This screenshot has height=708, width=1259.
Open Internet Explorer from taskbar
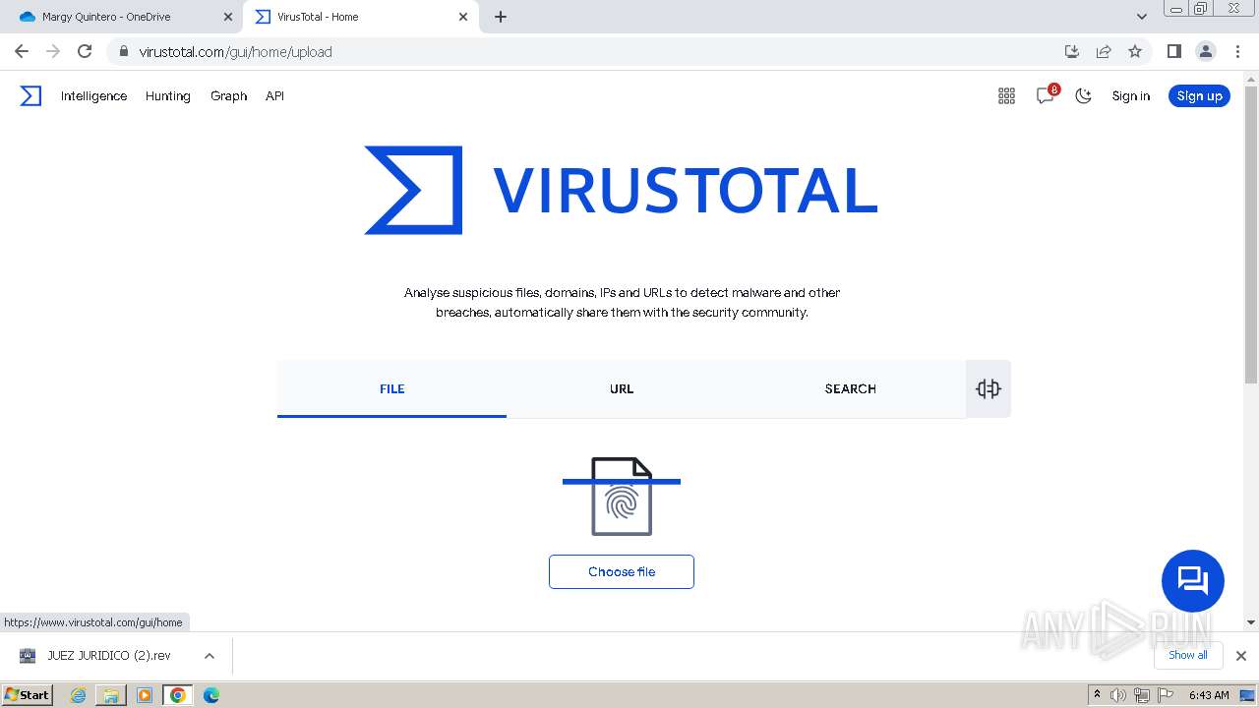78,695
